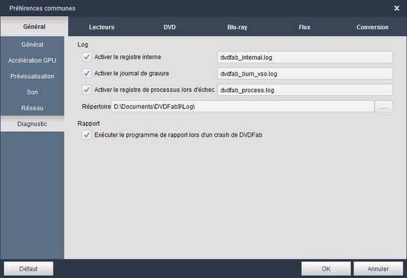Toggle Activer le journal de gravure checkbox
407x278 pixels.
tap(87, 73)
